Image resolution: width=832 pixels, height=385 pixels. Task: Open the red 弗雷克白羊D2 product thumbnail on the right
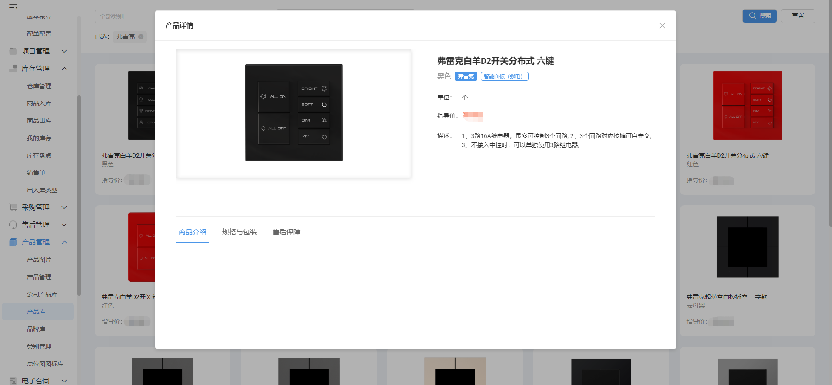pos(748,105)
